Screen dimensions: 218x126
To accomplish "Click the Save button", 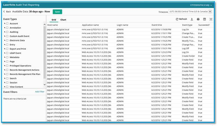I will [x=57, y=12].
